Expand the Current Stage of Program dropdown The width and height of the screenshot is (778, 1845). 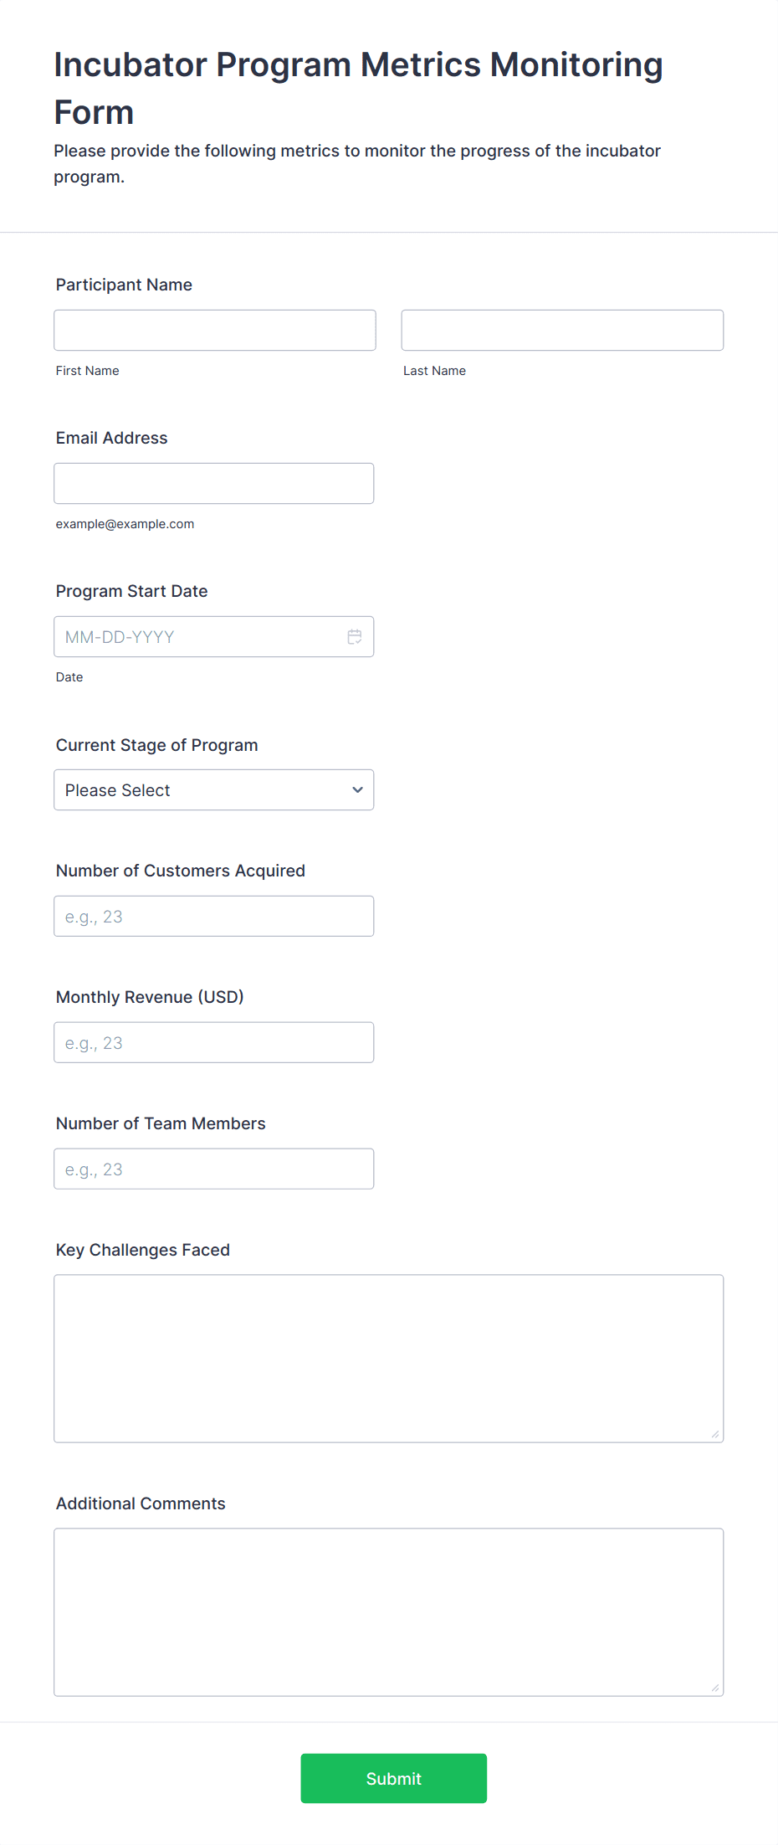[x=214, y=790]
